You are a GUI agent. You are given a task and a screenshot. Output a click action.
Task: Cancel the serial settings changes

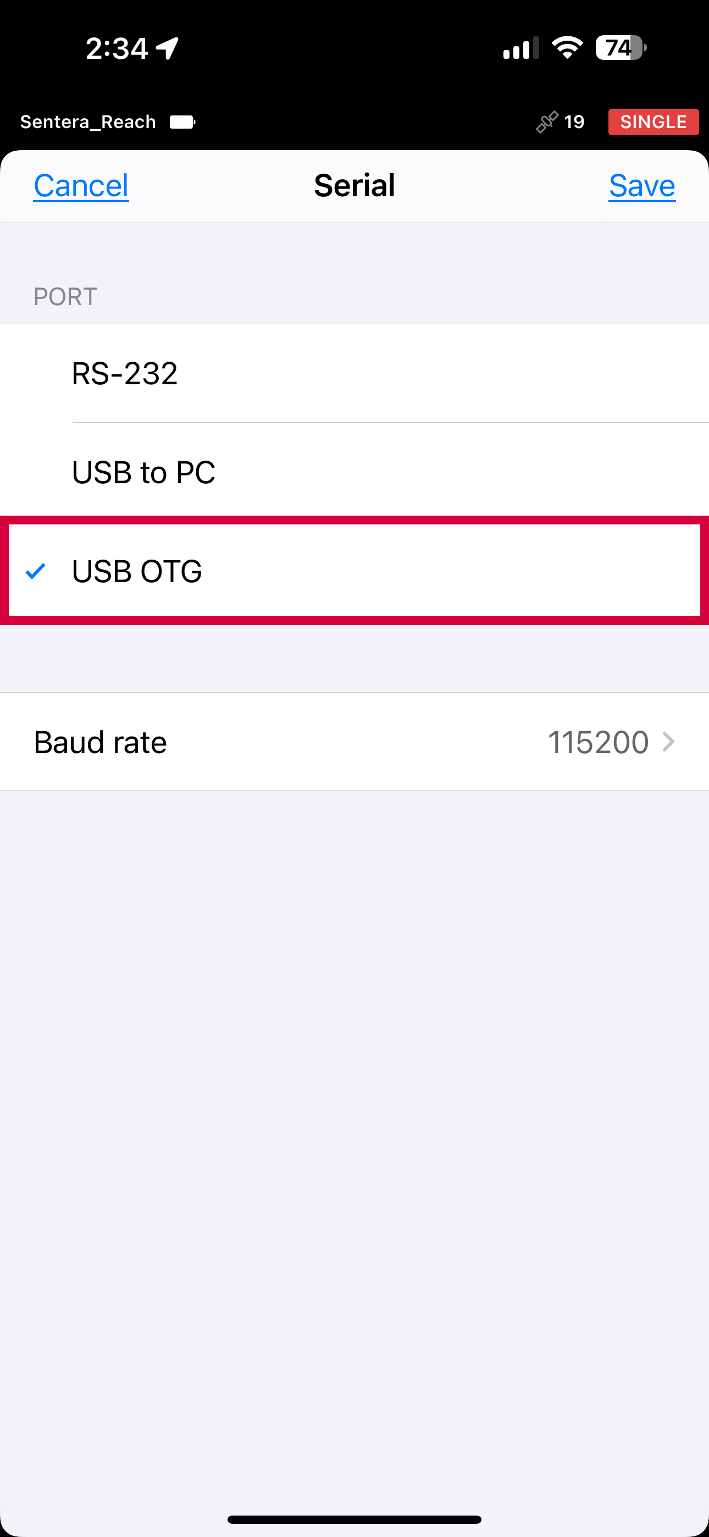click(x=81, y=186)
